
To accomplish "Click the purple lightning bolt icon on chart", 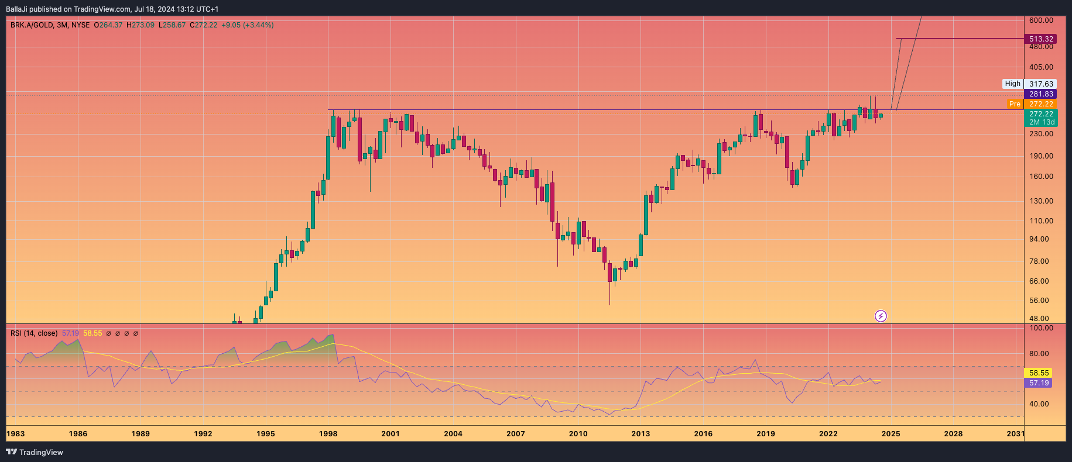I will click(881, 316).
